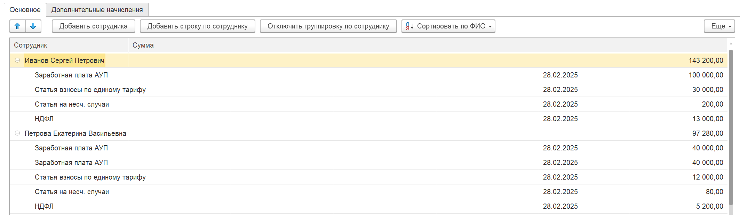The width and height of the screenshot is (740, 215).
Task: Collapse the Иванов Сергей Петрович group
Action: (17, 60)
